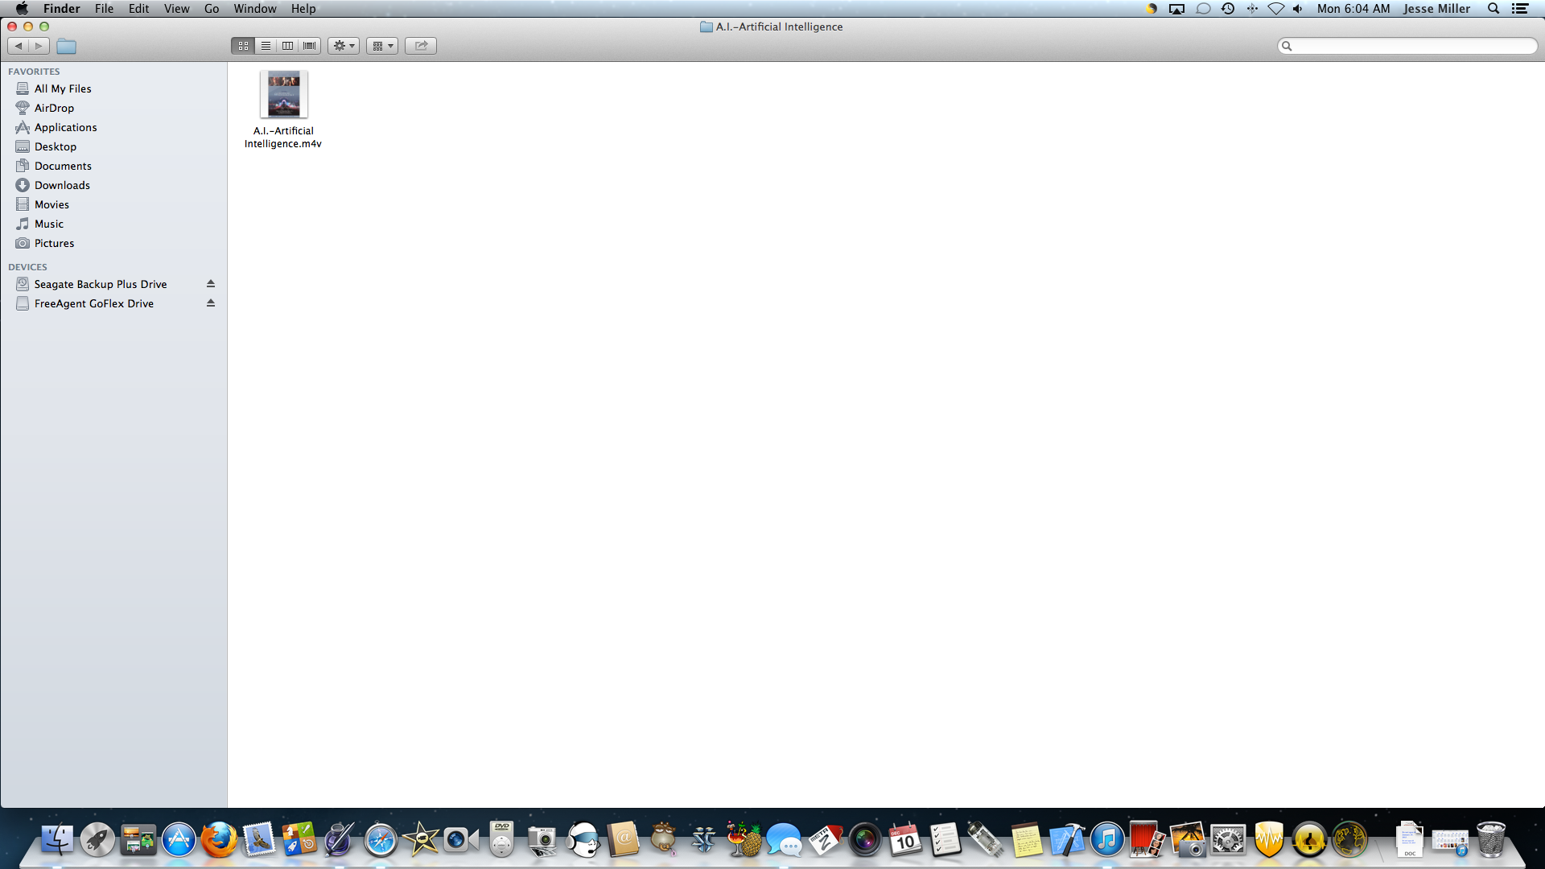Viewport: 1545px width, 869px height.
Task: Open the File menu
Action: tap(105, 9)
